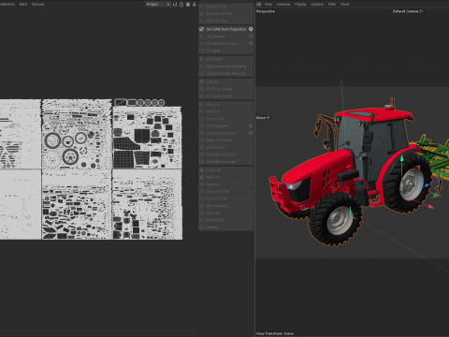The height and width of the screenshot is (337, 449).
Task: Click Start Interactive Mapping
Action: (x=225, y=66)
